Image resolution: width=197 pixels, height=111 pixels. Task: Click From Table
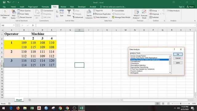[23, 14]
